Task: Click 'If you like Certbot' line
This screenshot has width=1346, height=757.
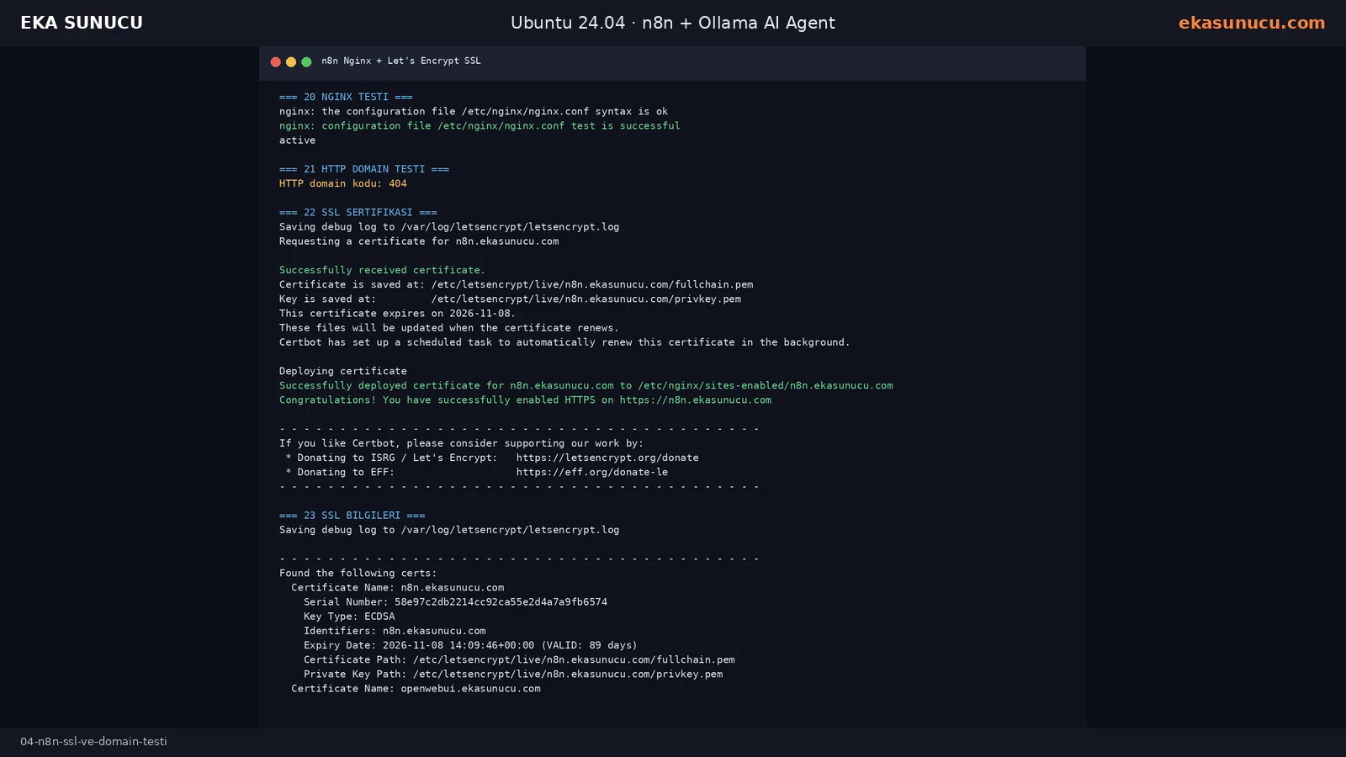Action: (x=461, y=443)
